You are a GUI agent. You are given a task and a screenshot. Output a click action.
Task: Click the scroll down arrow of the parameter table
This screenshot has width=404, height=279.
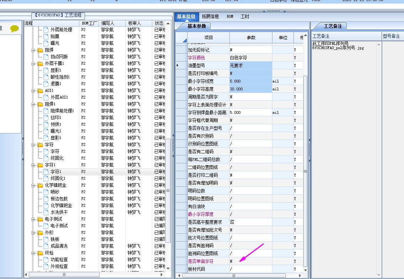[x=305, y=270]
